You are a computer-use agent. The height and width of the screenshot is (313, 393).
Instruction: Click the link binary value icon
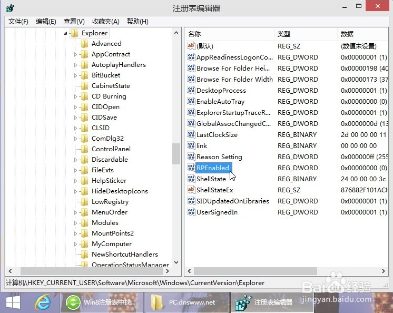(x=191, y=145)
